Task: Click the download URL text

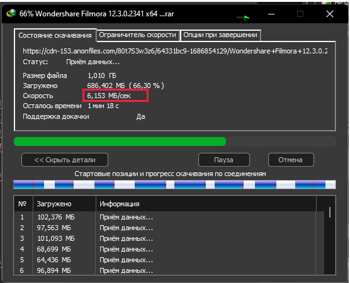Action: pos(175,51)
